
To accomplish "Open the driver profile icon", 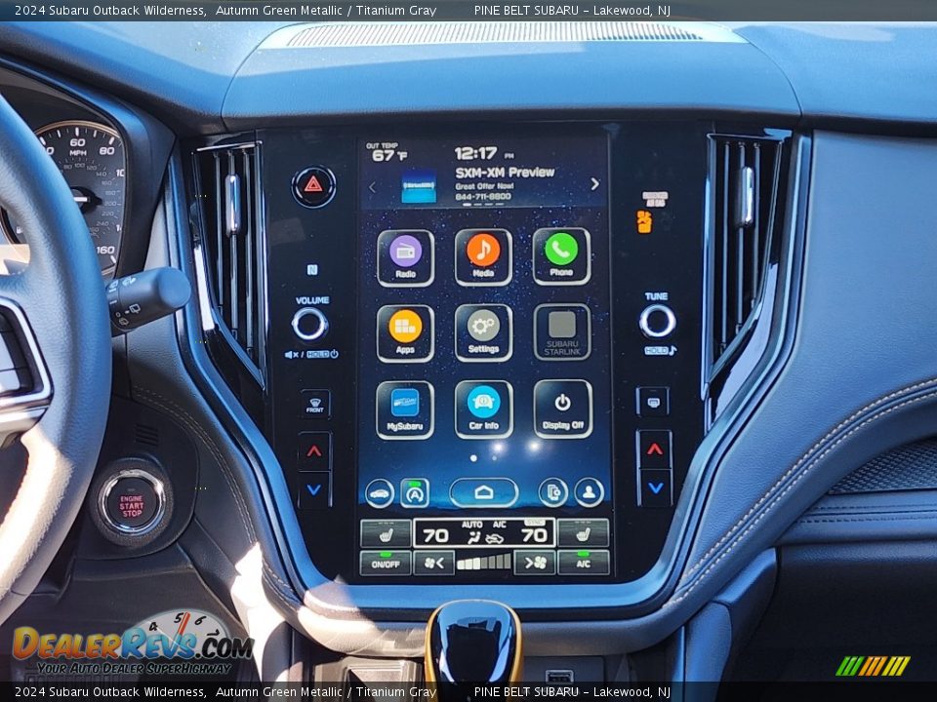I will 590,491.
